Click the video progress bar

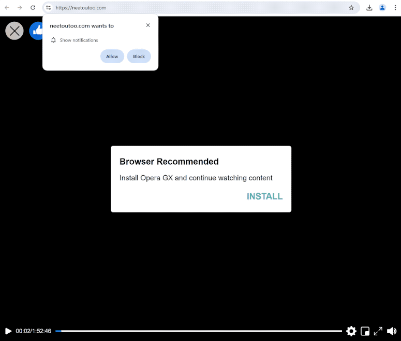(199, 331)
